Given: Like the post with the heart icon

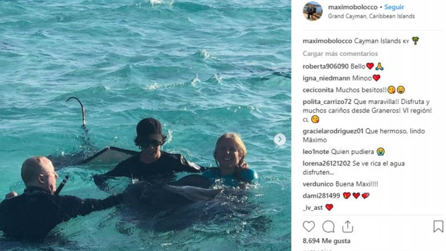Looking at the screenshot, I should click(309, 226).
